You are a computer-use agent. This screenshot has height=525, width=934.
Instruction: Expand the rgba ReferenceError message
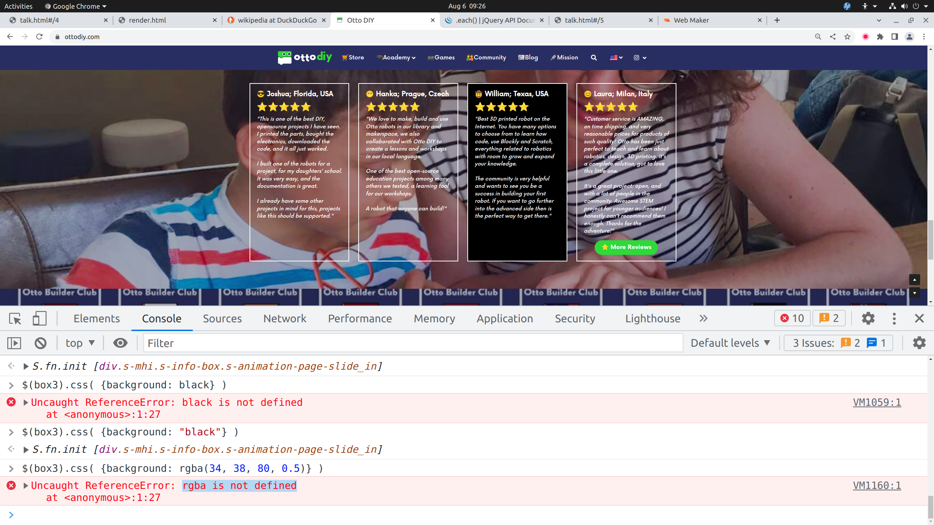[x=26, y=486]
